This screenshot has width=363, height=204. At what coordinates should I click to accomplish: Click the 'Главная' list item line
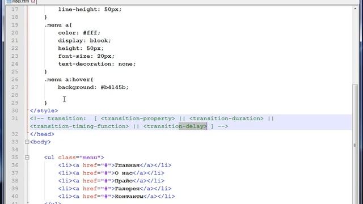tap(115, 165)
